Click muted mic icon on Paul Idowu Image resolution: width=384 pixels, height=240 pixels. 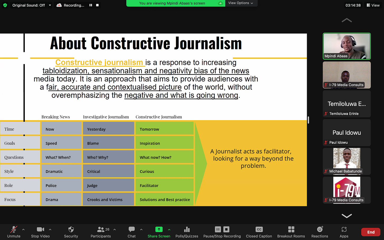tap(326, 142)
